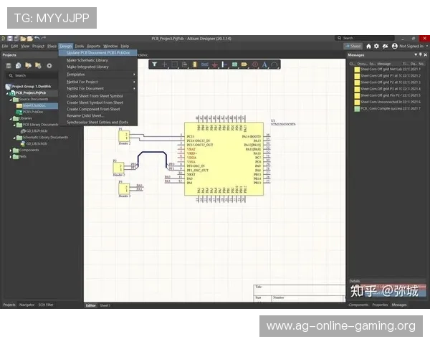
Task: Open the Not Signed In dropdown
Action: click(426, 46)
